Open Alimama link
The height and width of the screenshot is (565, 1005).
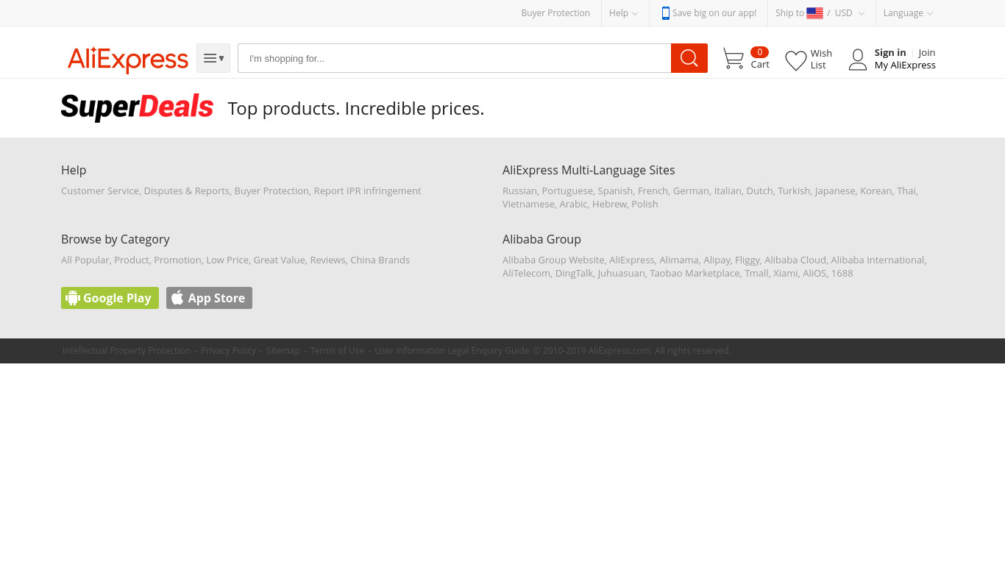[679, 260]
